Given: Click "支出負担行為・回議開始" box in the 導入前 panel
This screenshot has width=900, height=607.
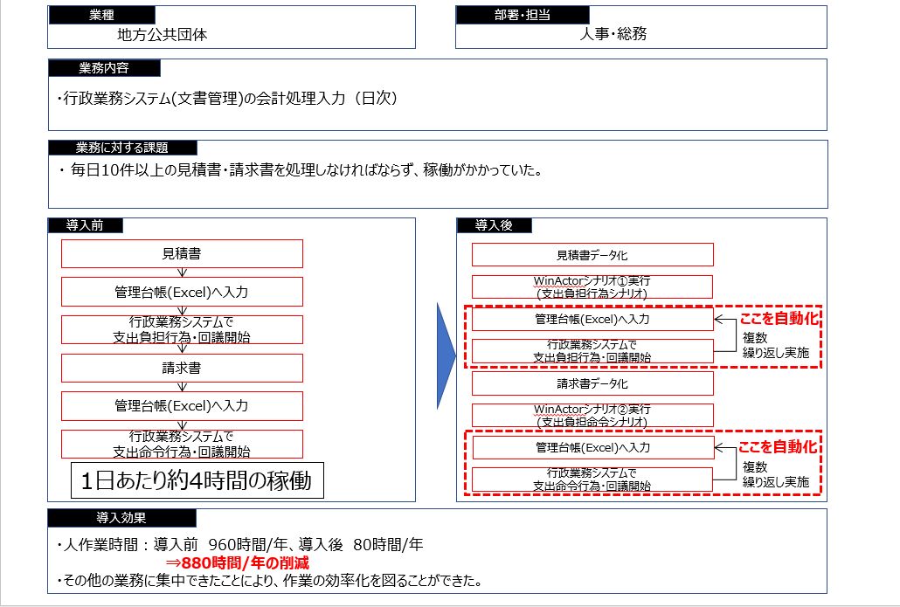Looking at the screenshot, I should pos(182,330).
